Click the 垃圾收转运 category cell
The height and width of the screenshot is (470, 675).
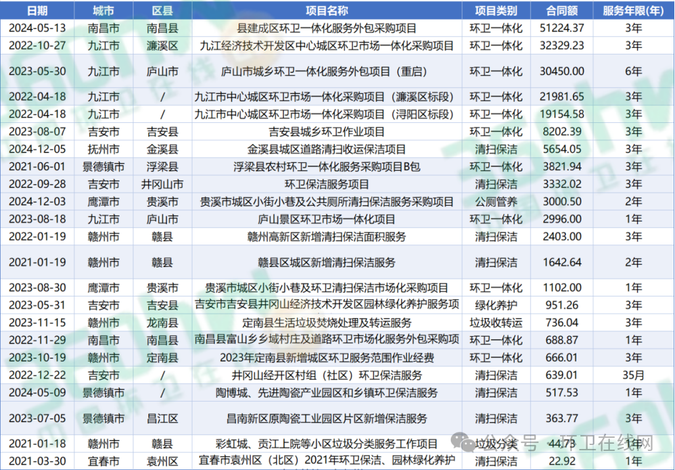496,323
